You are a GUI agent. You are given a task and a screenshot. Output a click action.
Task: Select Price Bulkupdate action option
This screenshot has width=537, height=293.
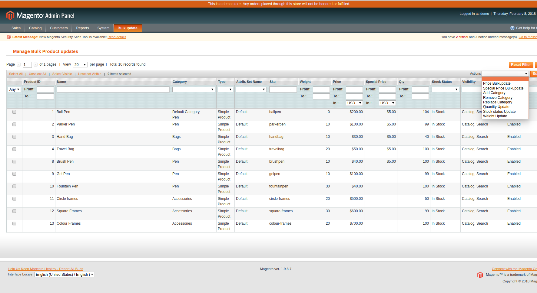[x=496, y=83]
